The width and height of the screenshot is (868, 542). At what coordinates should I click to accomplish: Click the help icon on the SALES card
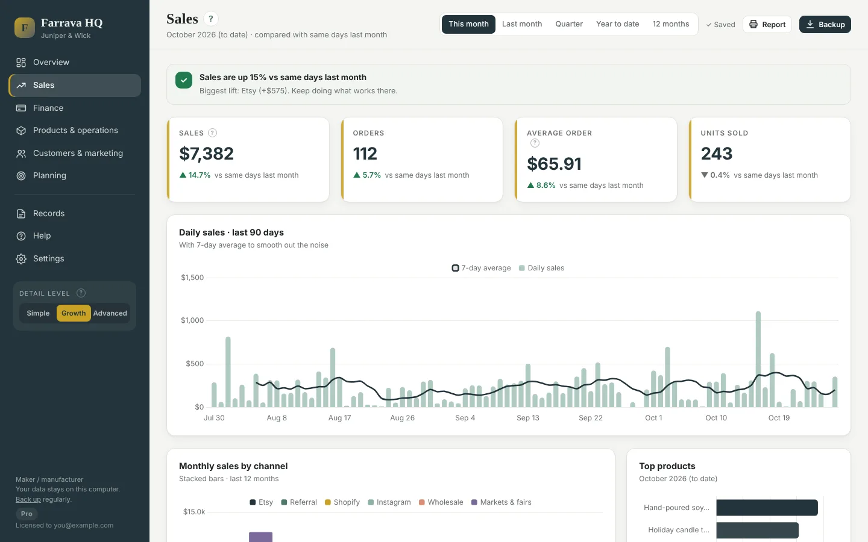coord(212,133)
